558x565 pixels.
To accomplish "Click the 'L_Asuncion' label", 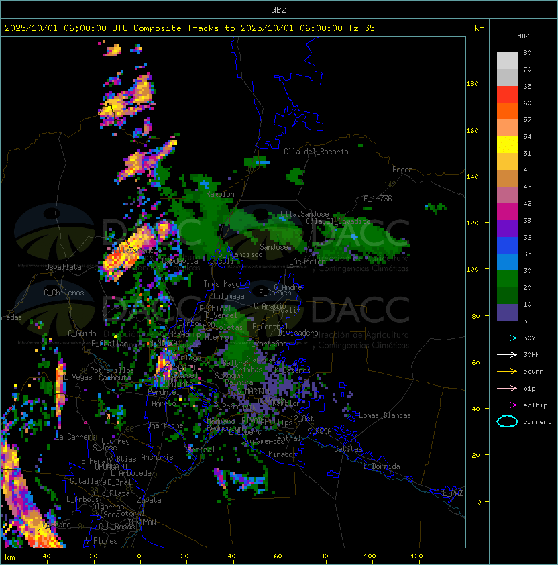I will 305,262.
